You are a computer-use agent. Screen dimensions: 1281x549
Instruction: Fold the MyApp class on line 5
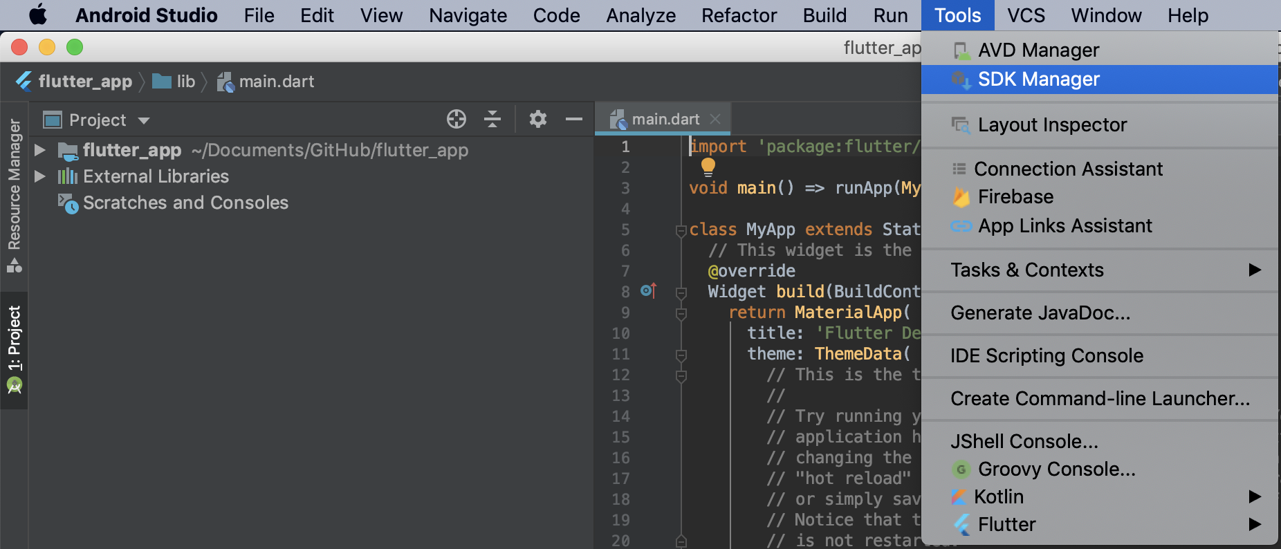[x=681, y=230]
